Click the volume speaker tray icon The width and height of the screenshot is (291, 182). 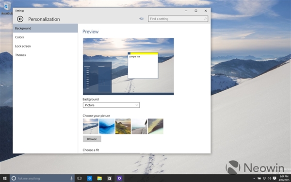(x=269, y=179)
